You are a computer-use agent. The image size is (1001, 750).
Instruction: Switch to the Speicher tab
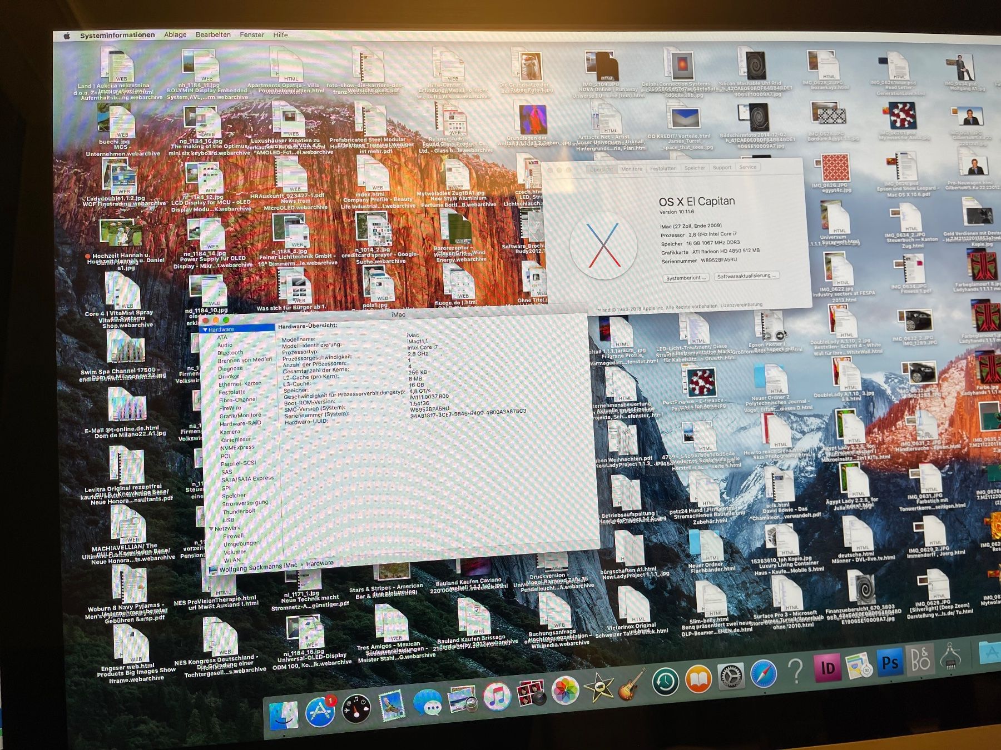695,168
